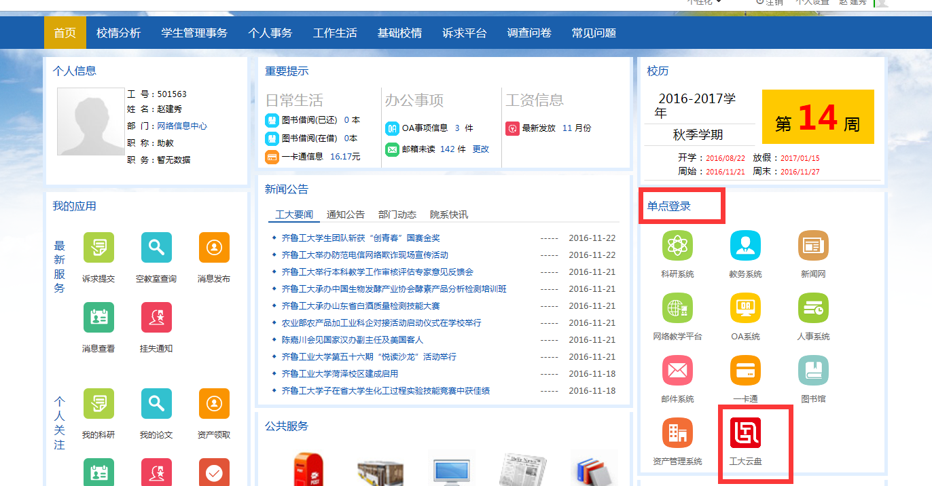
Task: Open the 图书馆 book icon
Action: [813, 371]
